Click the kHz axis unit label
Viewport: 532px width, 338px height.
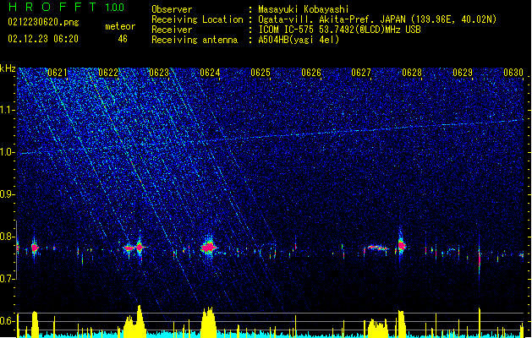point(8,68)
